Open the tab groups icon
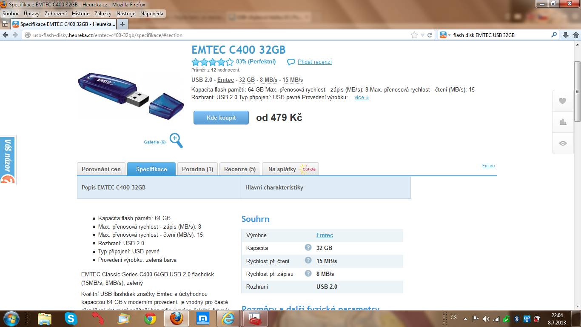581x327 pixels. click(x=5, y=24)
